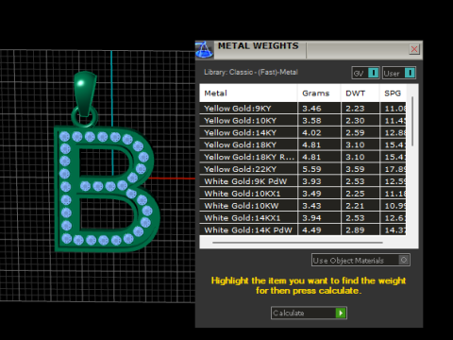Sort by the DWT column header
This screenshot has height=340, width=453.
click(361, 93)
